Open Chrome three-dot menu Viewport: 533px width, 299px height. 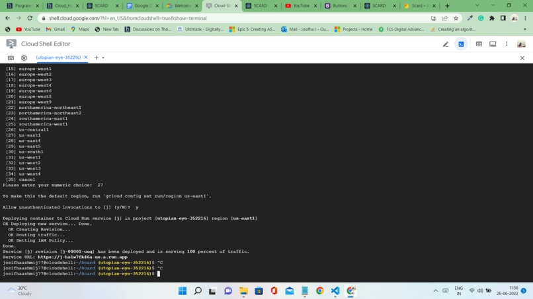525,18
